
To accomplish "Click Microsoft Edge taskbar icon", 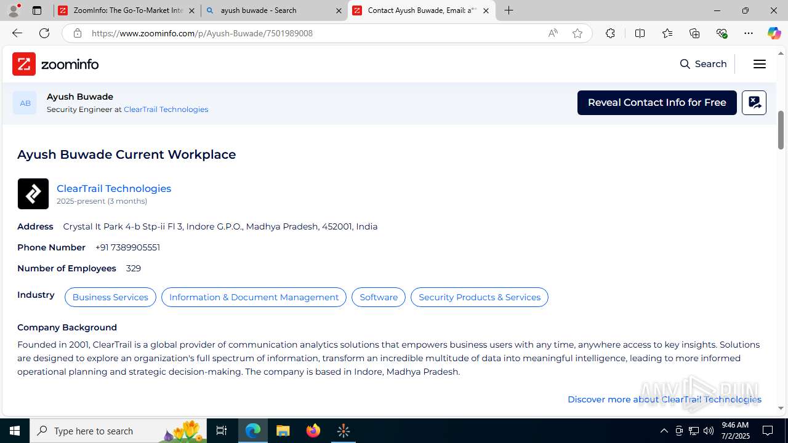I will [x=253, y=431].
